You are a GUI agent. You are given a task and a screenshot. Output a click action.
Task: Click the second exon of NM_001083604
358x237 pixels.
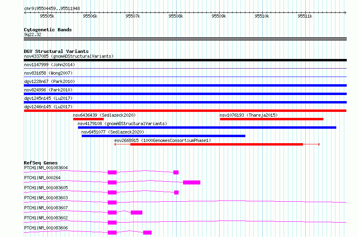(x=176, y=172)
